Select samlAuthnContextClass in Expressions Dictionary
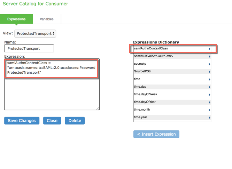Image resolution: width=232 pixels, height=169 pixels. (x=167, y=49)
